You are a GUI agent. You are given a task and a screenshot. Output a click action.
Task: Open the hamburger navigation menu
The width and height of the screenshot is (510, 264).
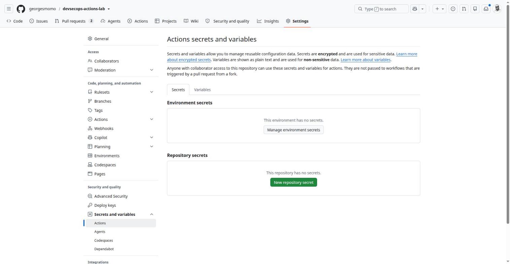pyautogui.click(x=9, y=9)
